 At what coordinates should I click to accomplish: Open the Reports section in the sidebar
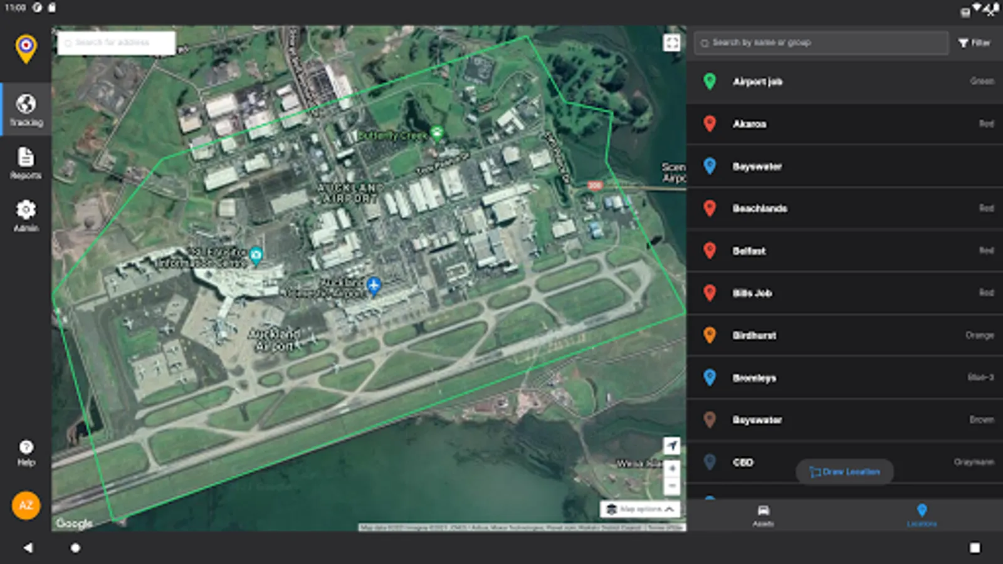(x=26, y=163)
